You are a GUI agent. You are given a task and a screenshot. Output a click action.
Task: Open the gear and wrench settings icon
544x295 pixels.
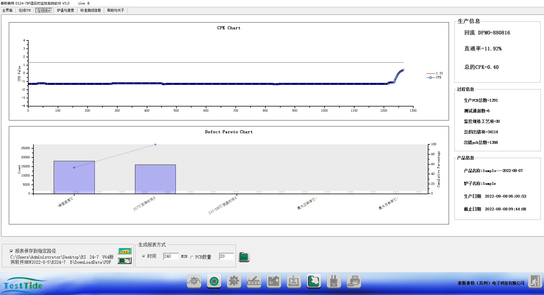pos(234,281)
